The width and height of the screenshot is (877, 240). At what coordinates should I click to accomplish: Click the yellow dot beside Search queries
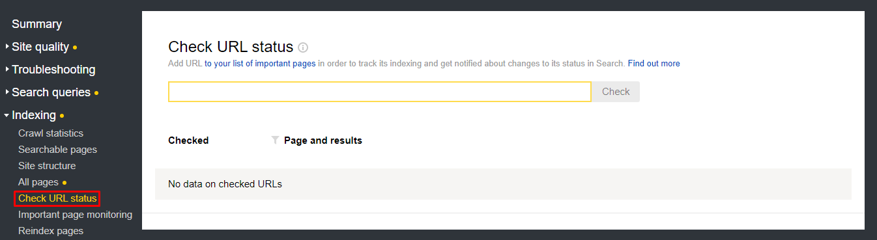coord(96,93)
